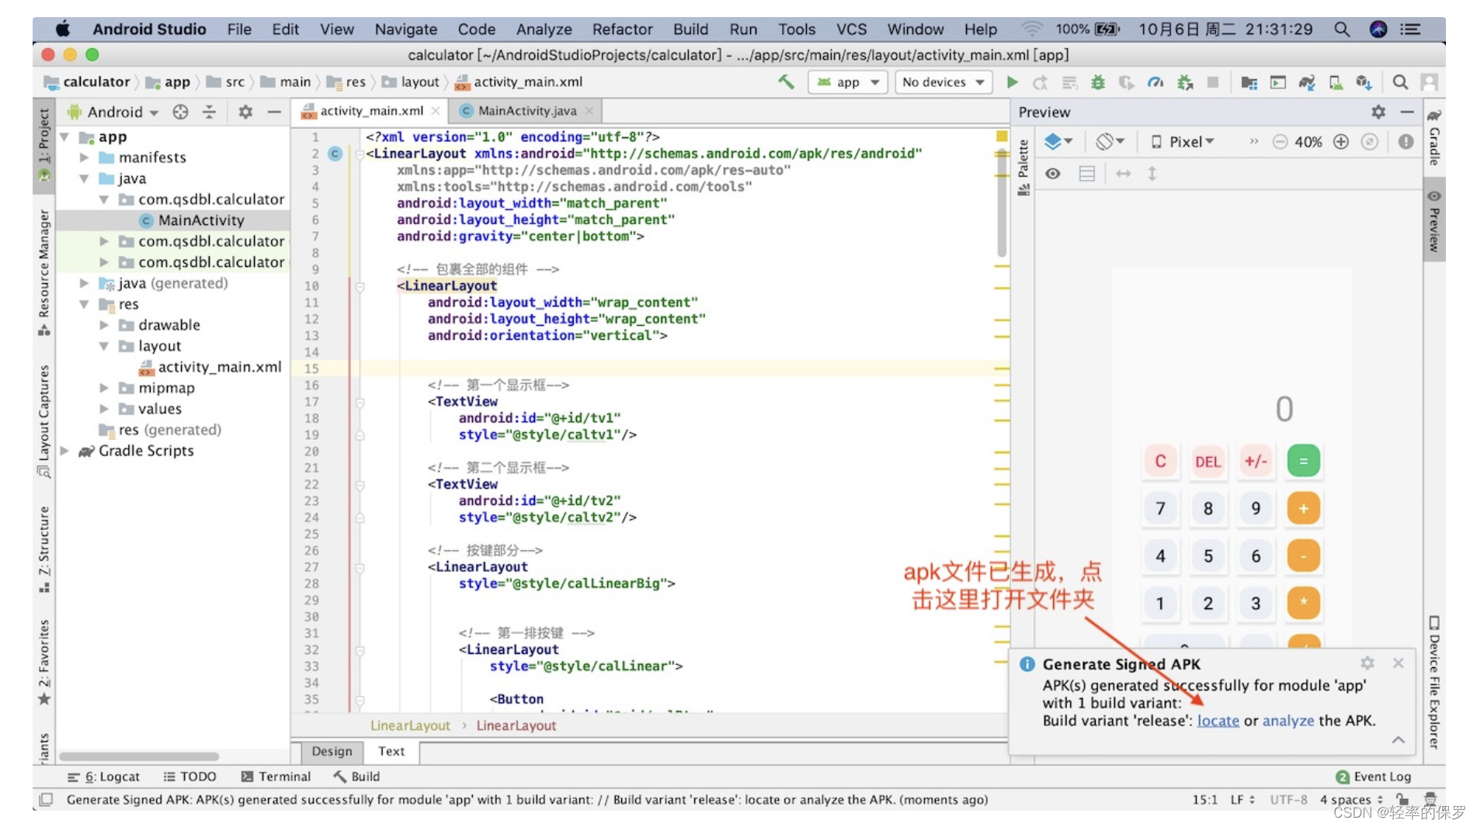Click the macOS Spotlight search icon

coord(1341,29)
